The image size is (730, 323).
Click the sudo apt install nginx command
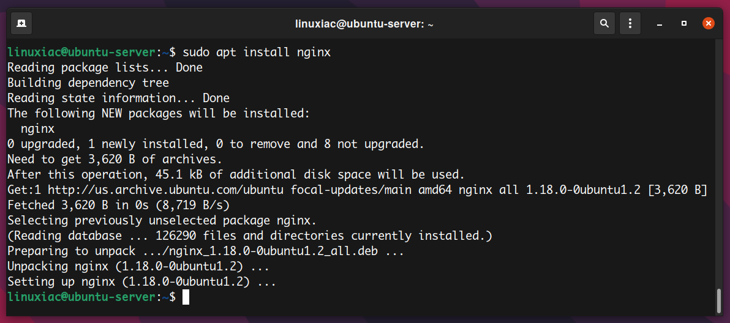(257, 52)
